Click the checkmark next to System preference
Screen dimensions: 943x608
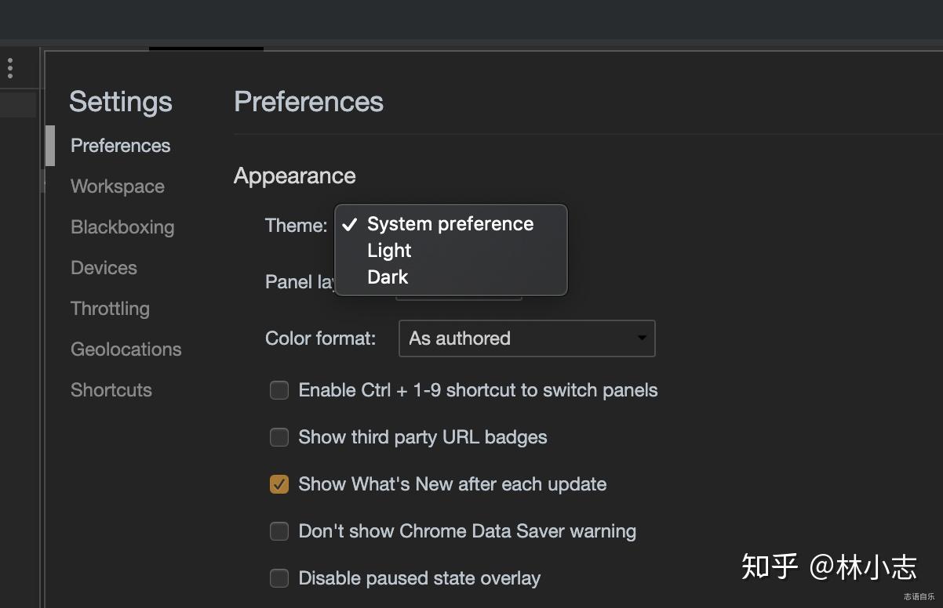click(350, 224)
